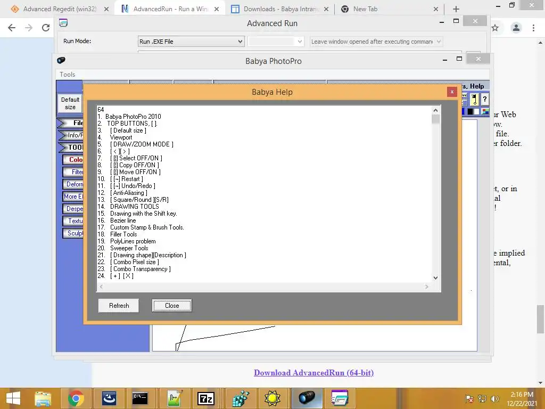Open the Chrome profile avatar

(x=516, y=28)
